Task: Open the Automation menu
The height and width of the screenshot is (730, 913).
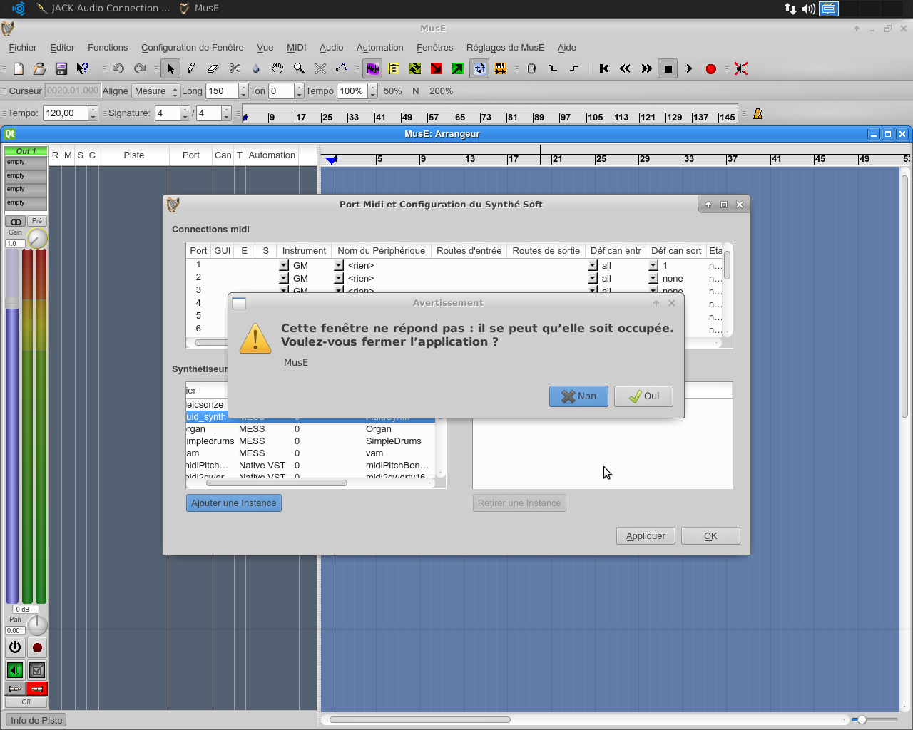Action: (379, 48)
